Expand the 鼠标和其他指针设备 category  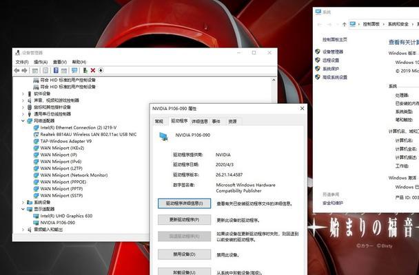point(23,107)
